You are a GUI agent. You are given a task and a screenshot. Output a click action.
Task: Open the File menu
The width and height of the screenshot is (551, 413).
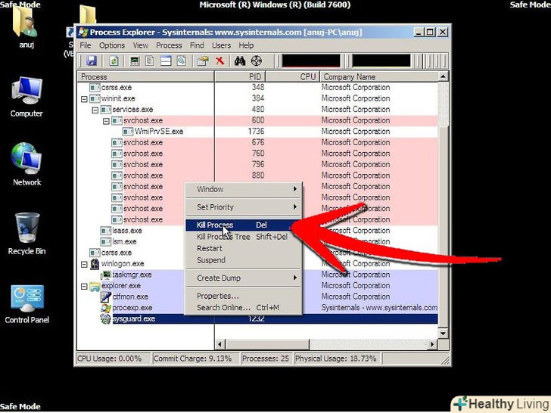86,45
